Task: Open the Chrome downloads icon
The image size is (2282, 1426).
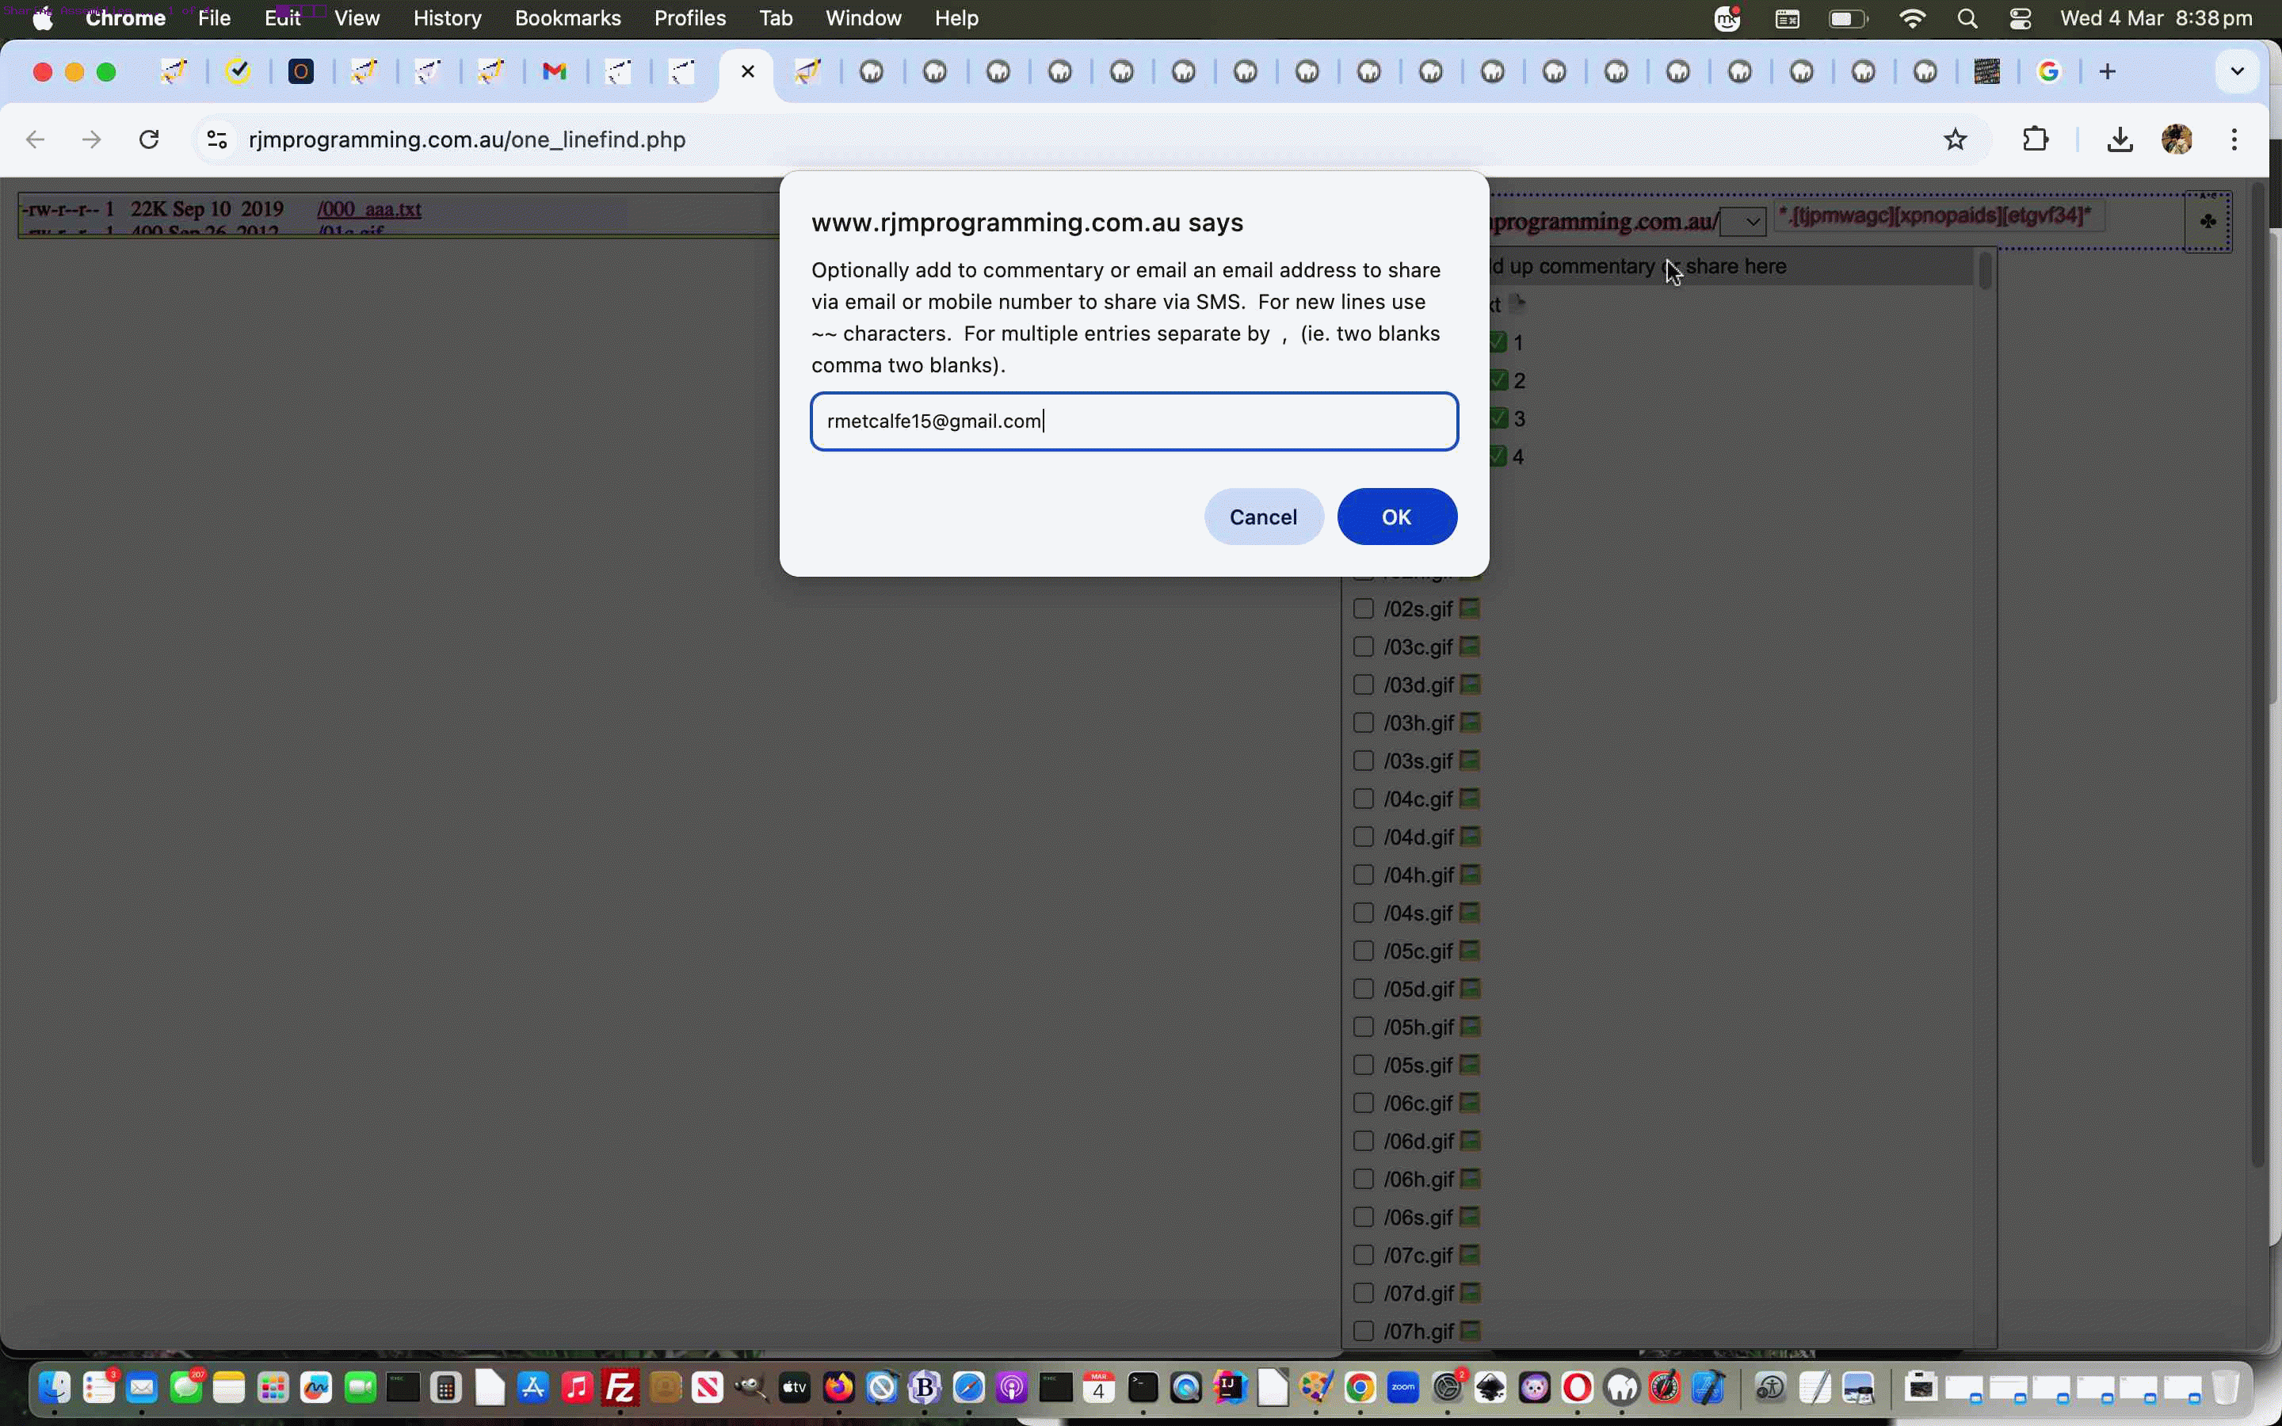Action: 2119,139
